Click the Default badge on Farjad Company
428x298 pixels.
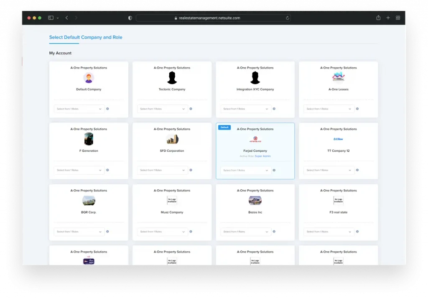[x=224, y=127]
